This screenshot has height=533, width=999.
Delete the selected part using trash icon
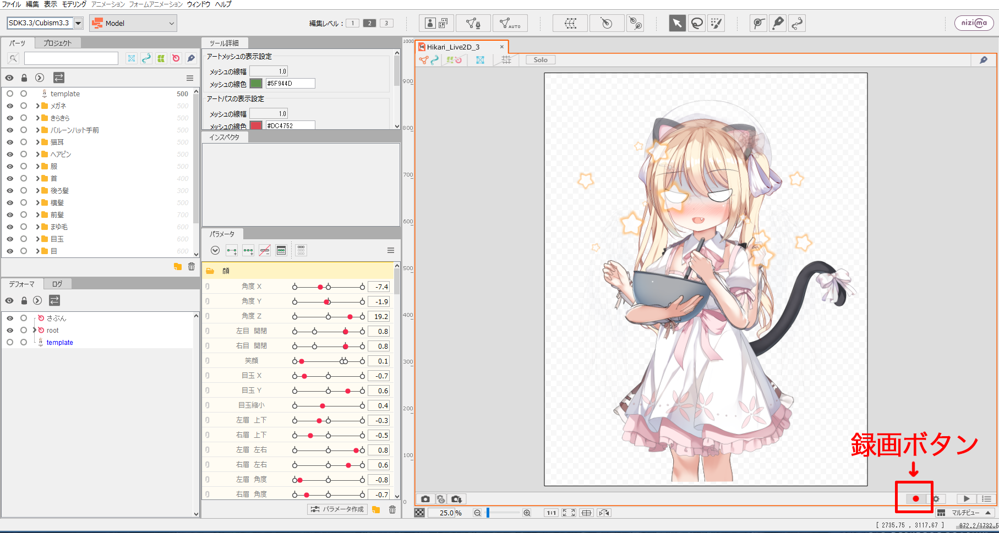point(192,267)
